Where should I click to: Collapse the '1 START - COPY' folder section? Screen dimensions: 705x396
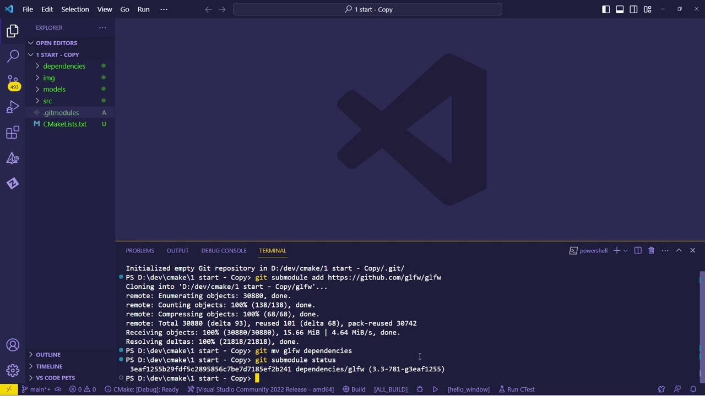(70, 54)
